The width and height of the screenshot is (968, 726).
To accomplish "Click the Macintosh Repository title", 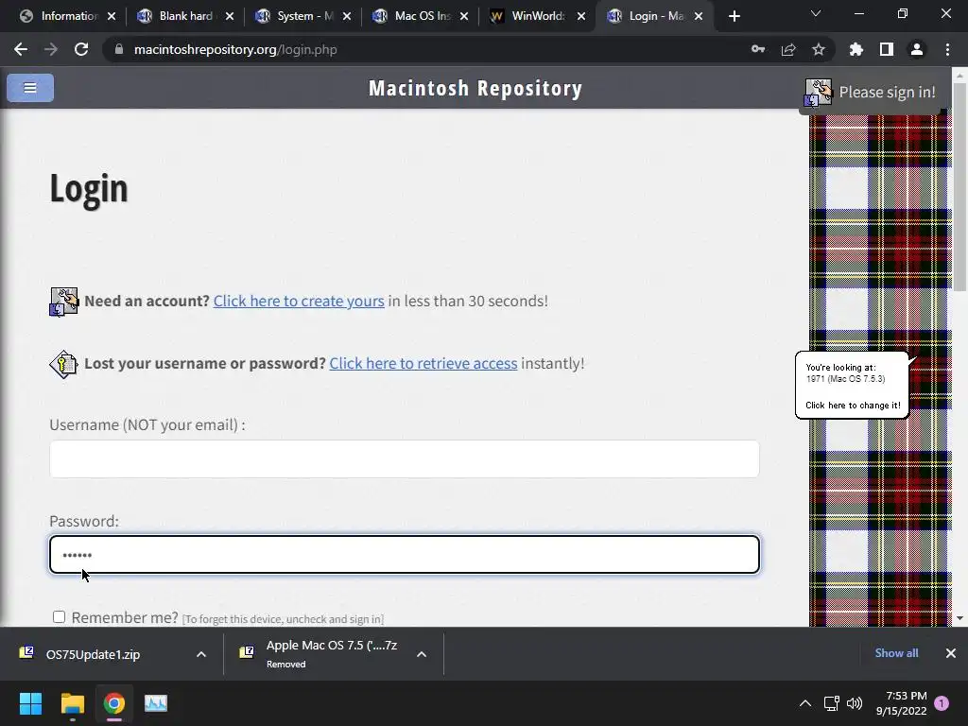I will 475,88.
